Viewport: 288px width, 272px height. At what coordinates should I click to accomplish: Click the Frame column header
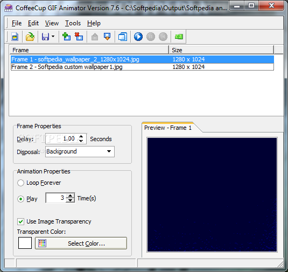pyautogui.click(x=89, y=50)
